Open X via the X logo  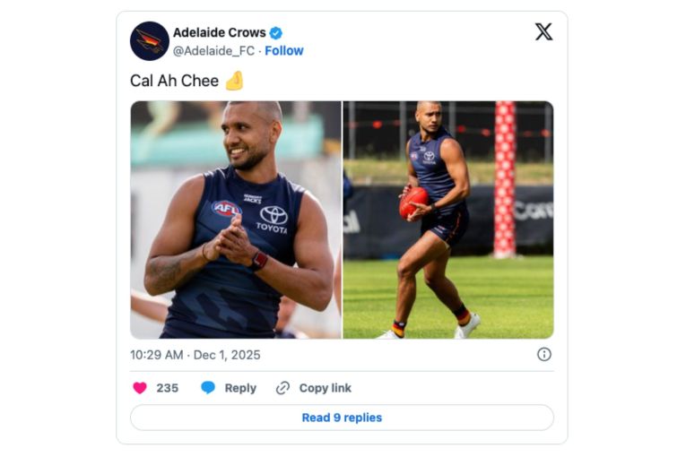[x=543, y=32]
